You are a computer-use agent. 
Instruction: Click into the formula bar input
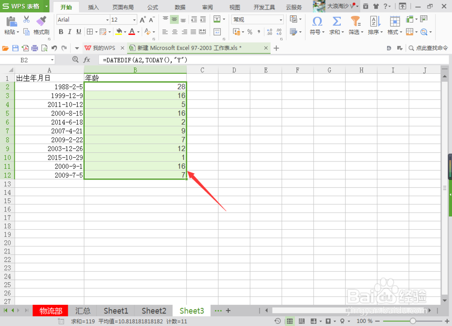pos(274,60)
